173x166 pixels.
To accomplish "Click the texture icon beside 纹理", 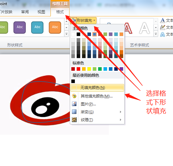I will (x=74, y=120).
